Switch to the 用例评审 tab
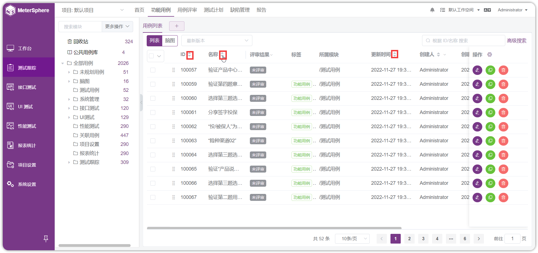Screen dimensions: 538x253 coord(187,10)
